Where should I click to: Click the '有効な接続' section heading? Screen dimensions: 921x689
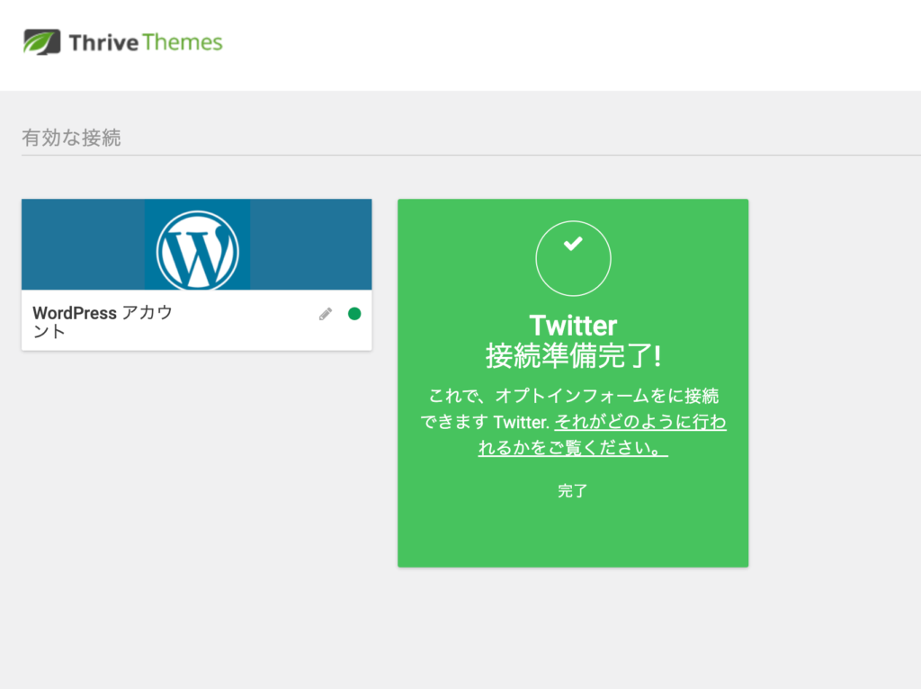(71, 138)
